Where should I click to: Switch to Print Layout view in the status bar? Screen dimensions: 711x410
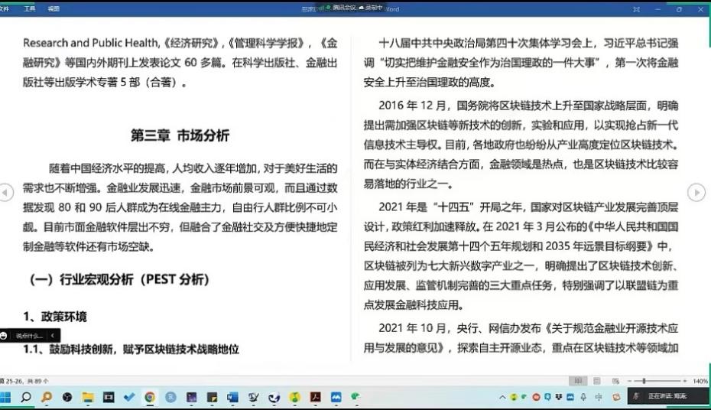(x=596, y=380)
